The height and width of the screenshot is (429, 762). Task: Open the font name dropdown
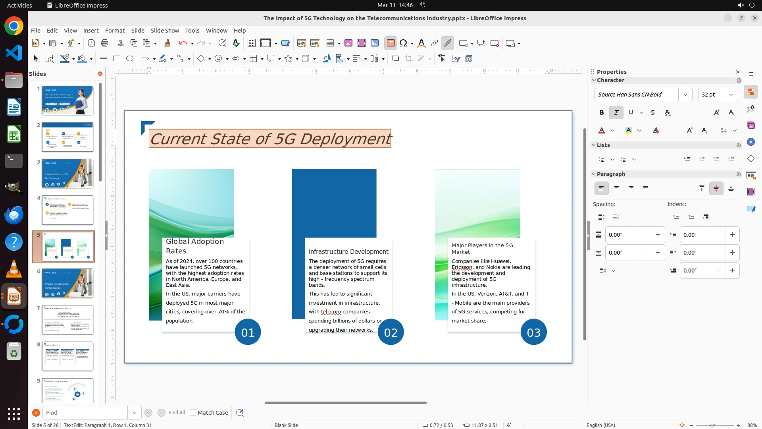point(685,95)
